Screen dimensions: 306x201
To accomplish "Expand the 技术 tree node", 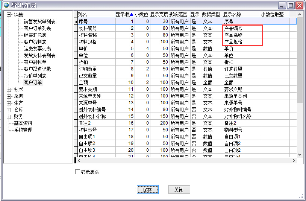I will pos(9,89).
